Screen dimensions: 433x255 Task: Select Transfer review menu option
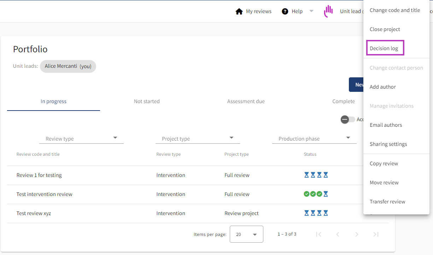pos(387,202)
